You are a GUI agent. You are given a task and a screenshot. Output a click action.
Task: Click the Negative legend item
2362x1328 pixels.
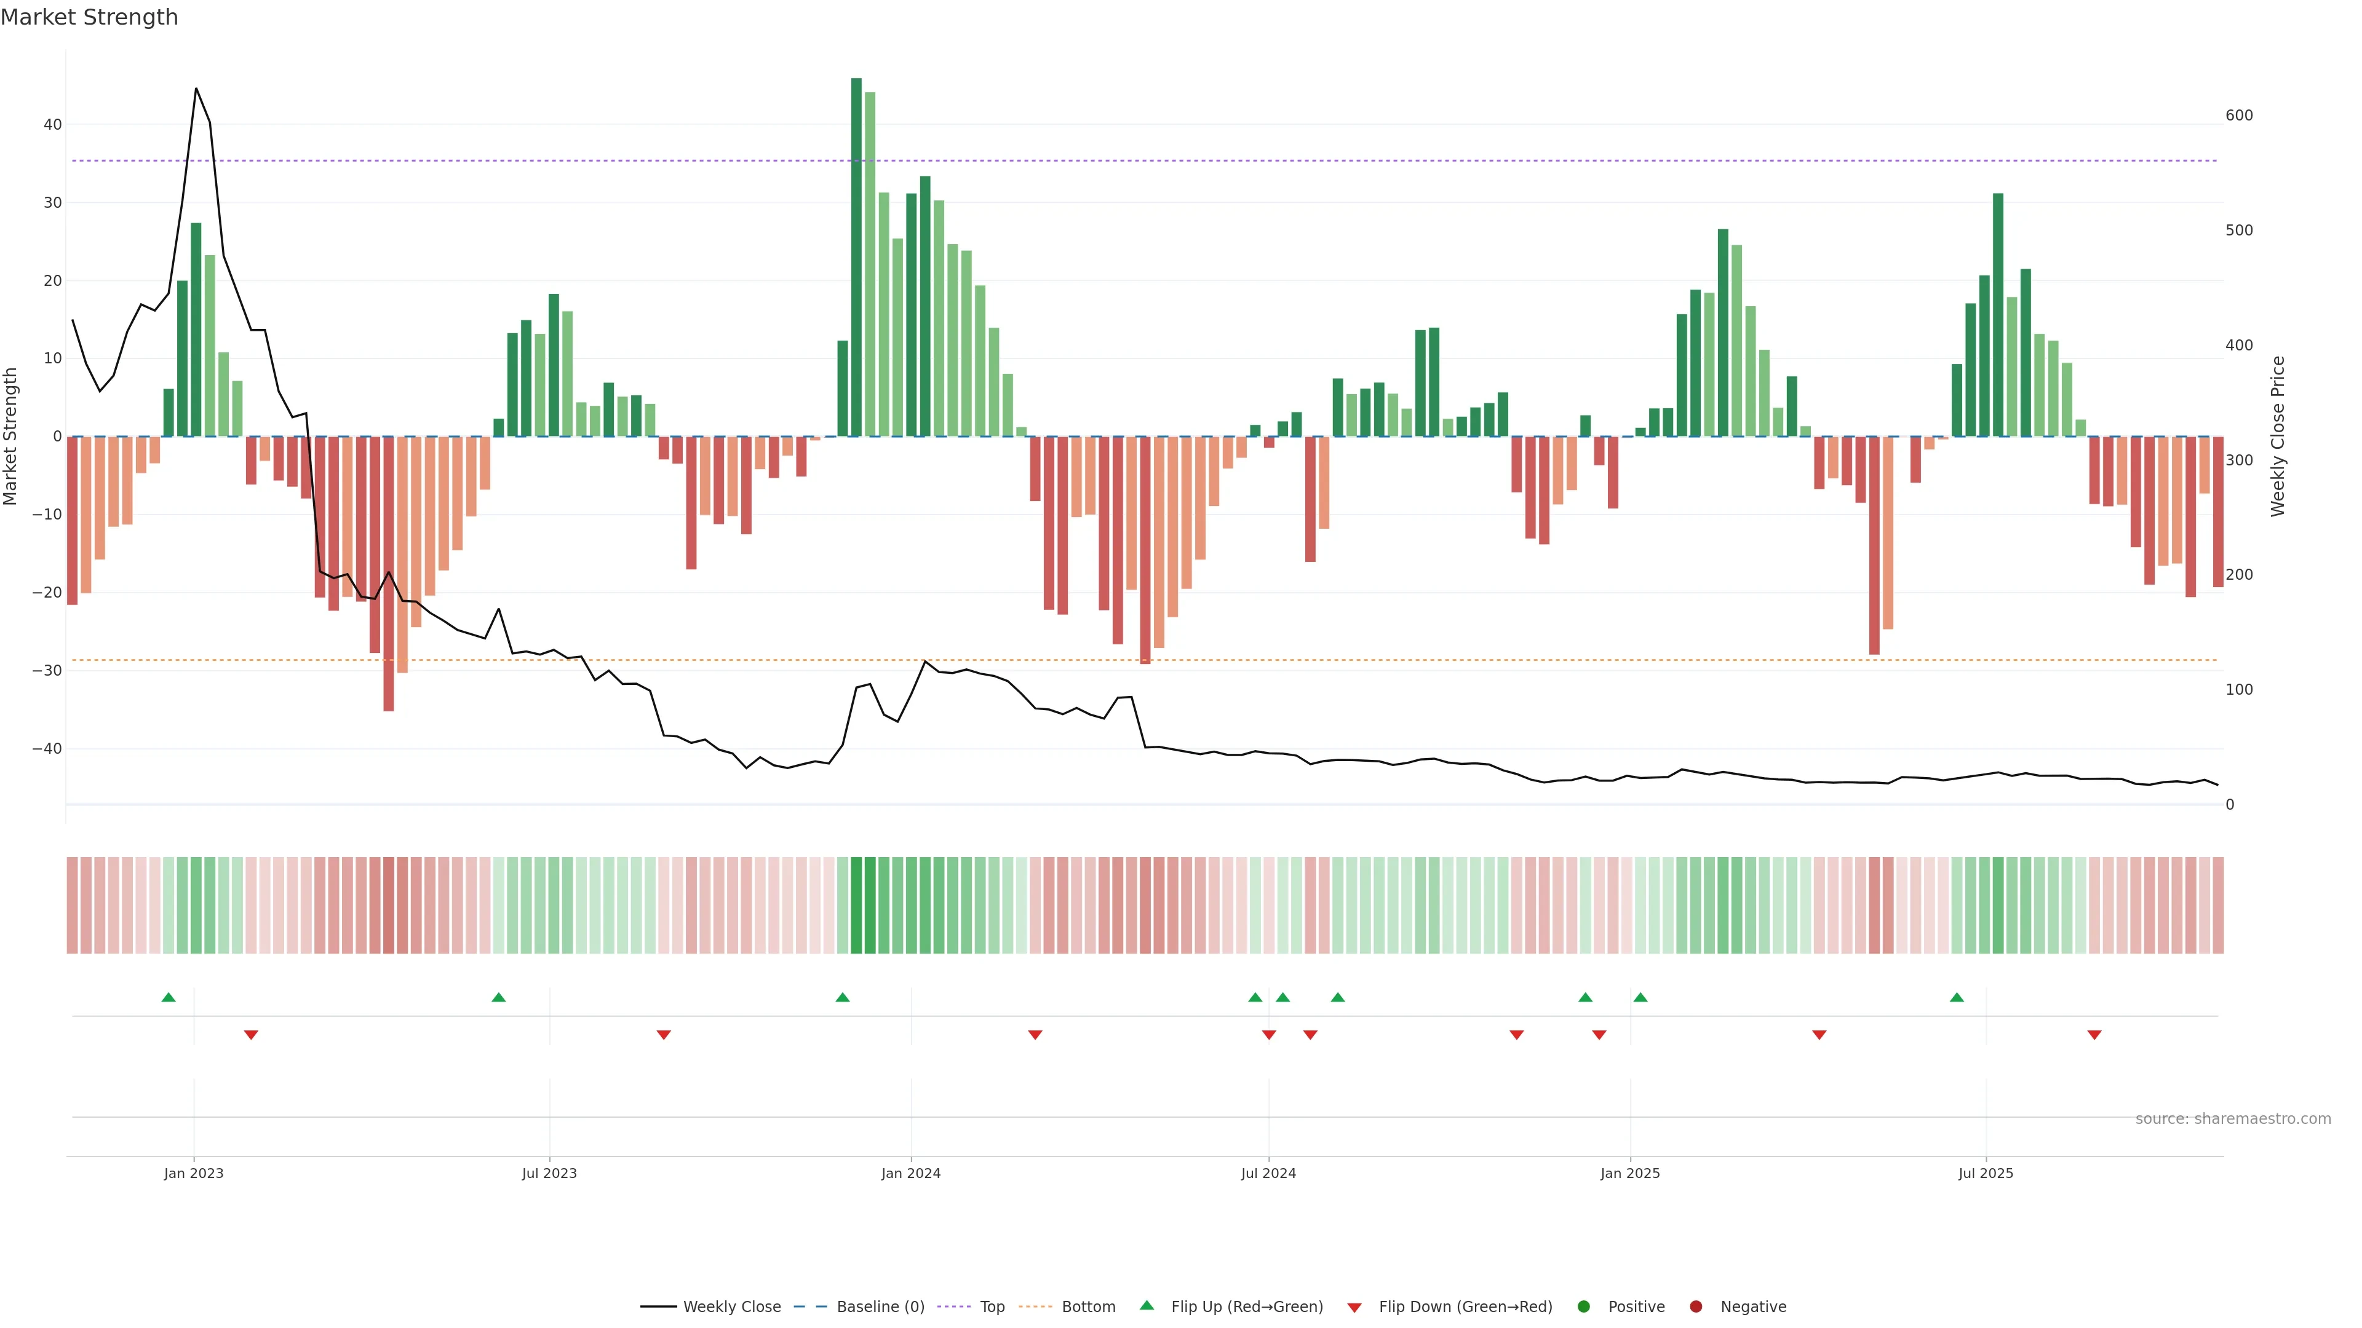click(x=1752, y=1307)
